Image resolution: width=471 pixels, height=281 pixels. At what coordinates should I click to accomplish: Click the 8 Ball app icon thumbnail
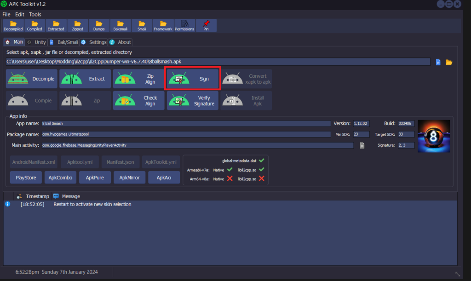click(x=434, y=136)
